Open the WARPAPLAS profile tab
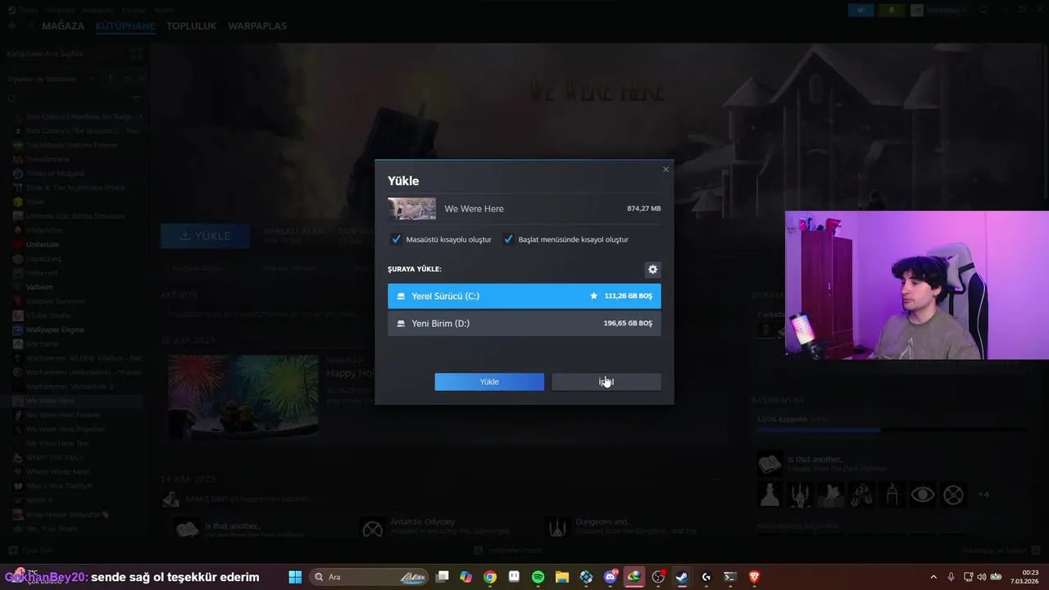This screenshot has width=1049, height=590. tap(257, 26)
